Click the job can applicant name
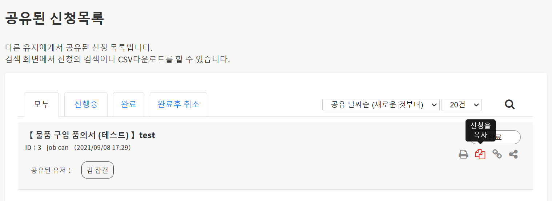552x201 pixels. point(57,148)
